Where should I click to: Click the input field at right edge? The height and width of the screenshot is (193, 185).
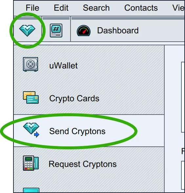183,97
